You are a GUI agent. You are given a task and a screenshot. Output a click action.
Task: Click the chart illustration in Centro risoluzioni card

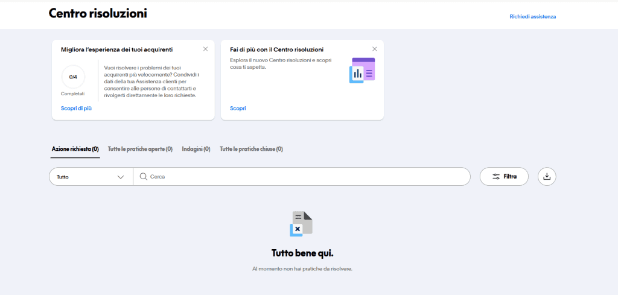click(x=362, y=71)
